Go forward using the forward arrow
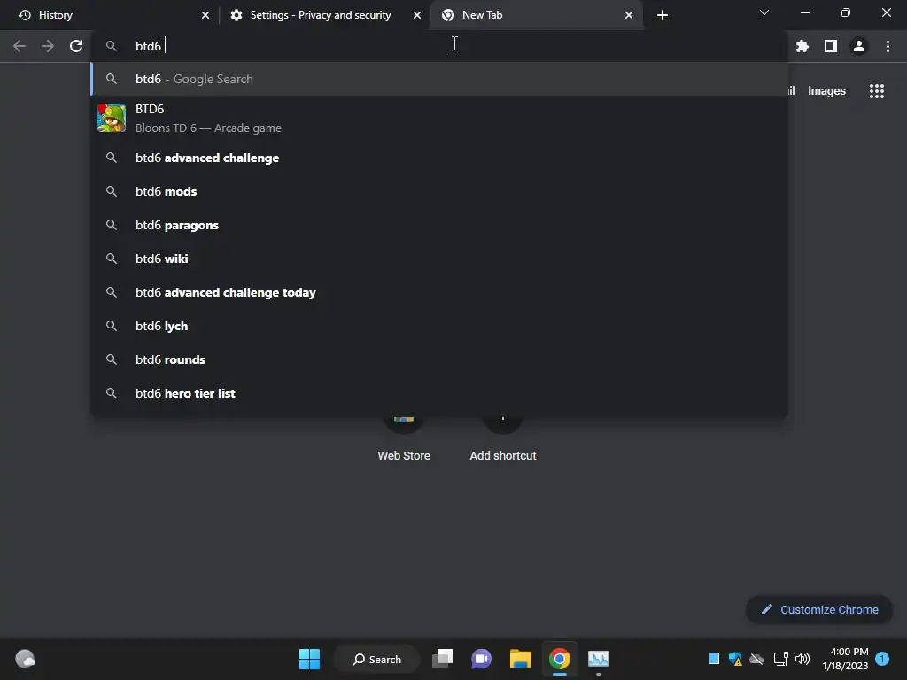This screenshot has height=680, width=907. [48, 46]
